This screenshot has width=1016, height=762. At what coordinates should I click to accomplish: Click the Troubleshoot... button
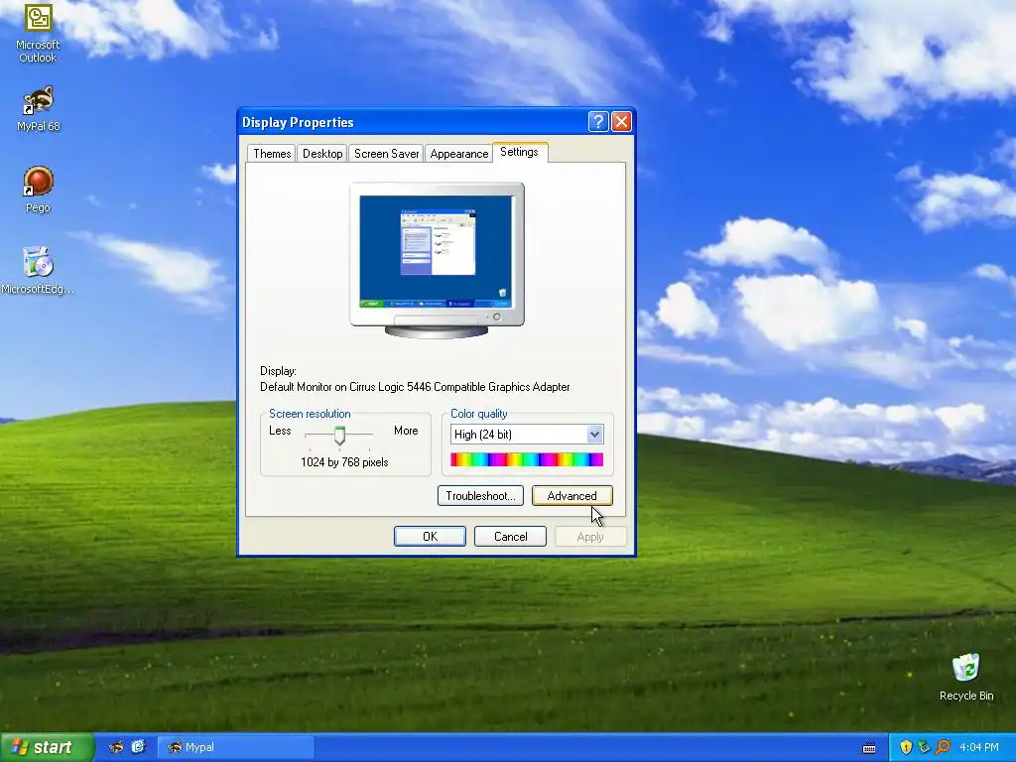pos(480,496)
